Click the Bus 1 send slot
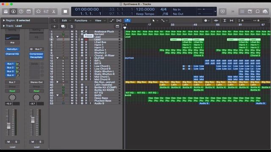The image size is (271, 152). 10,64
